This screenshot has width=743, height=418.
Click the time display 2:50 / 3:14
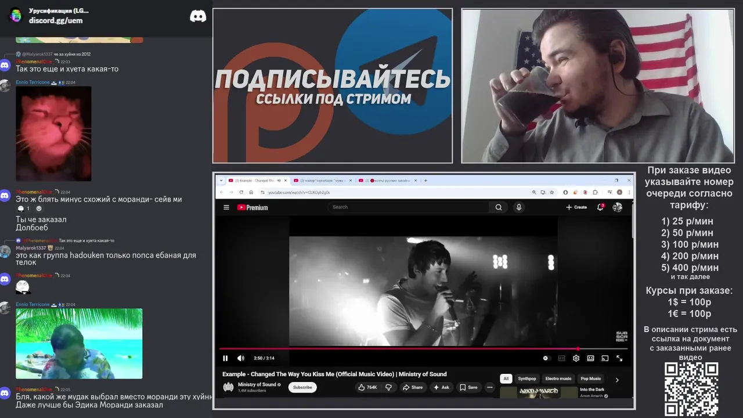(x=264, y=358)
